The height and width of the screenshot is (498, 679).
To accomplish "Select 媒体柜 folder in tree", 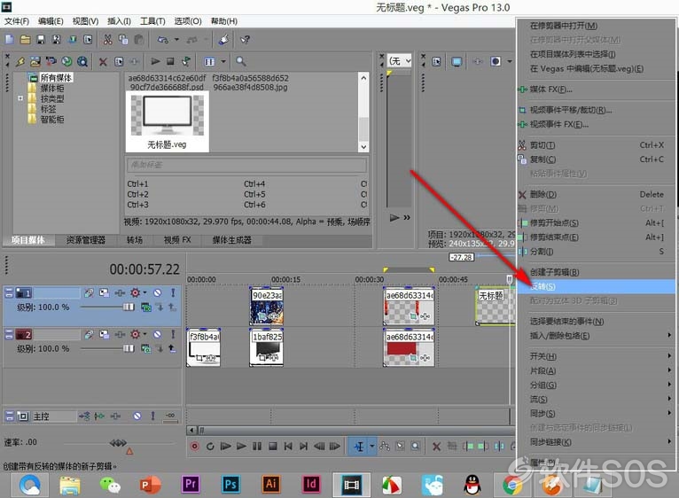I will point(52,88).
